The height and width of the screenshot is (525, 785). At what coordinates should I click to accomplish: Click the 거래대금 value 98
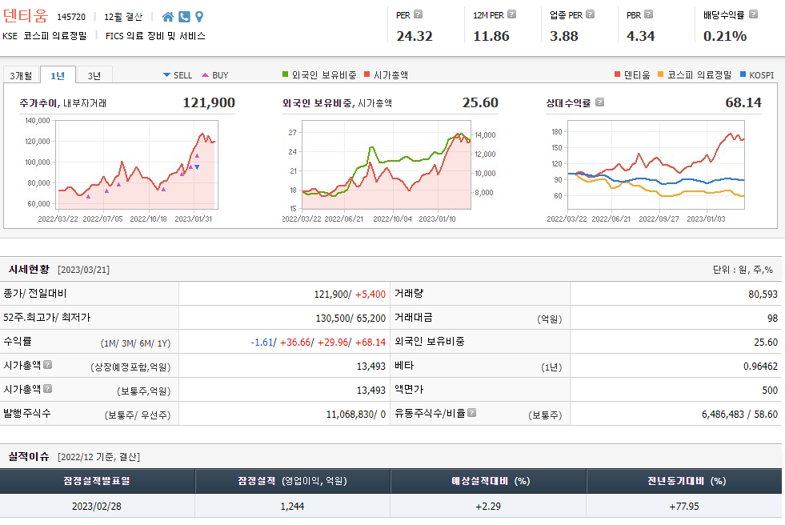pos(772,319)
